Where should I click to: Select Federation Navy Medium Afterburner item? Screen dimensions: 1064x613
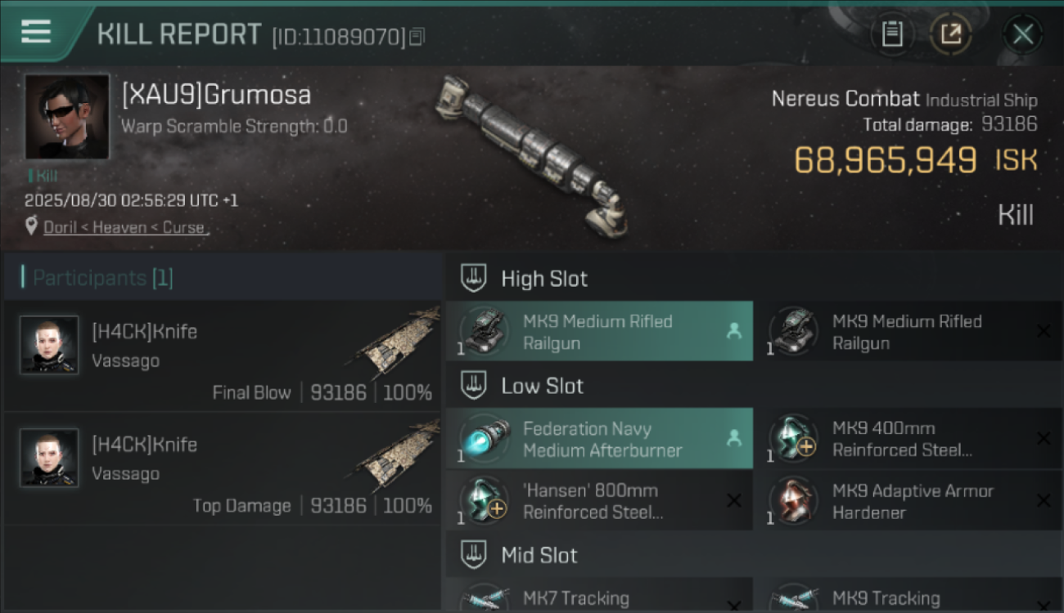(600, 439)
